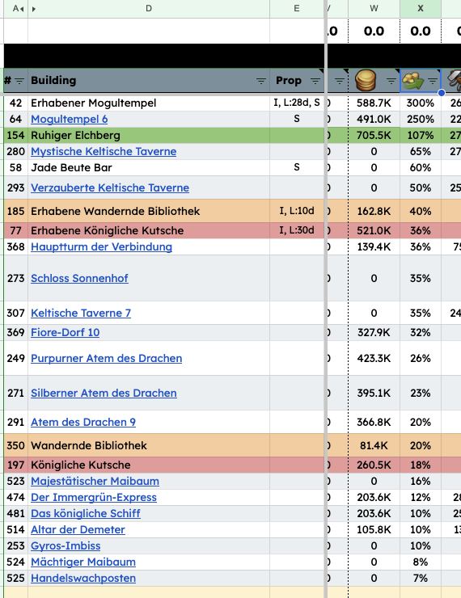Click coin value 491.0K
The image size is (461, 598).
tap(374, 119)
